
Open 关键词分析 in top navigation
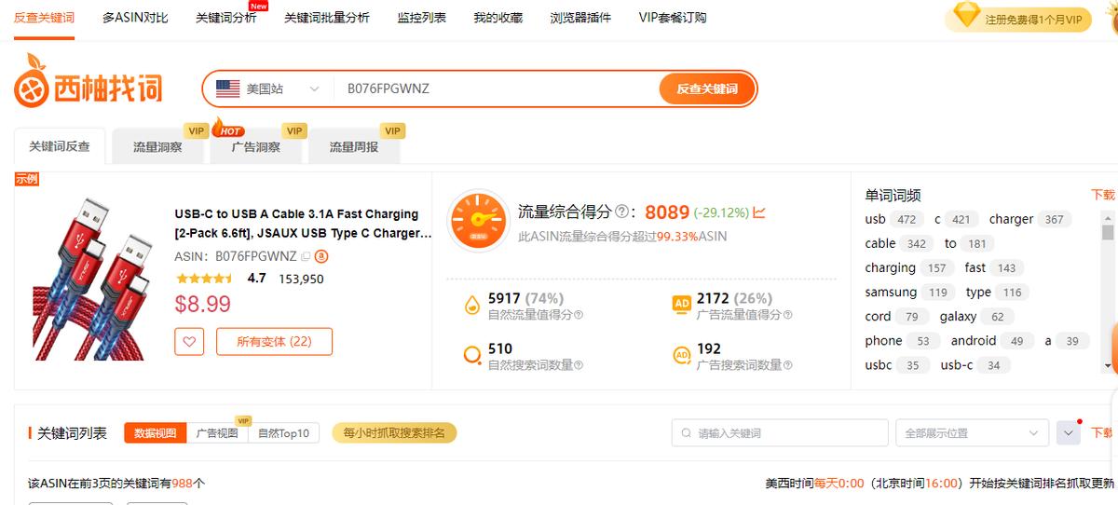[226, 18]
